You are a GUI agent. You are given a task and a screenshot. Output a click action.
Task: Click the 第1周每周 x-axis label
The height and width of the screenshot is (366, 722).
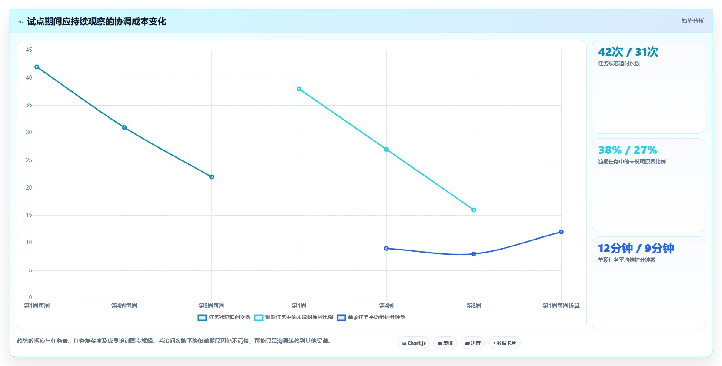(37, 306)
